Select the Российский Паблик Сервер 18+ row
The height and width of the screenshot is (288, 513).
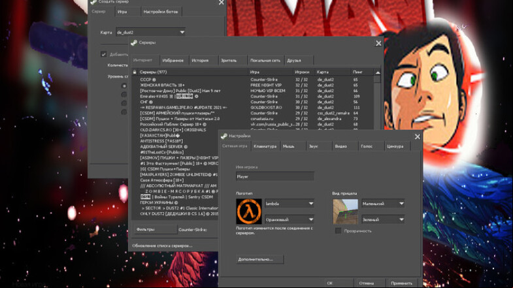(253, 124)
